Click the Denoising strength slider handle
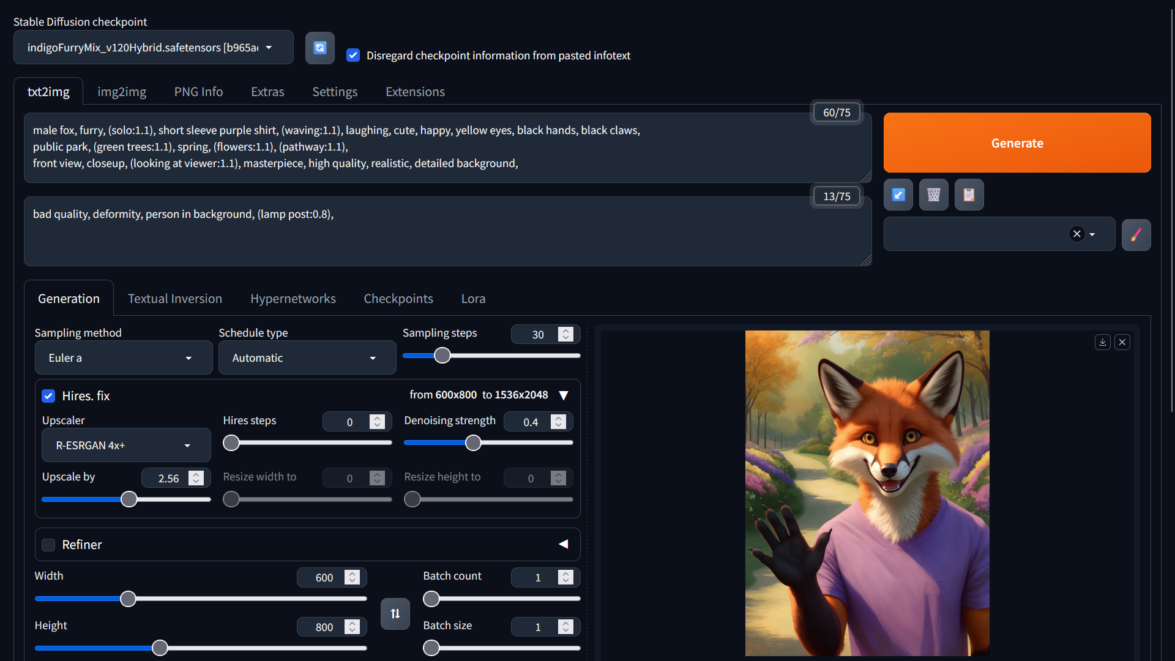Viewport: 1175px width, 661px height. point(473,443)
